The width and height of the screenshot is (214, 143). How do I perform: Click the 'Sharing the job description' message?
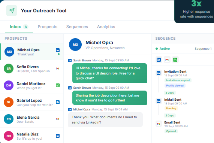109,98
